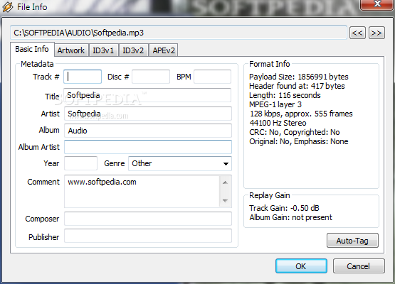The width and height of the screenshot is (395, 284).
Task: Focus the Track # field
Action: tap(83, 77)
